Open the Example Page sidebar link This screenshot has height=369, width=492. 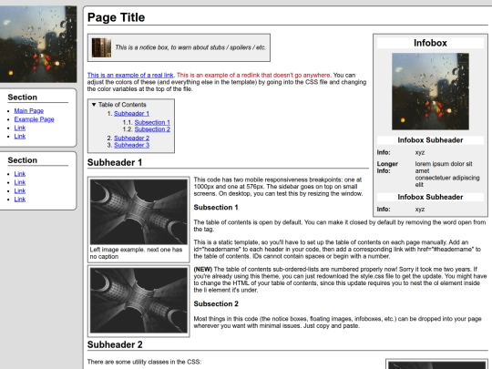point(35,119)
